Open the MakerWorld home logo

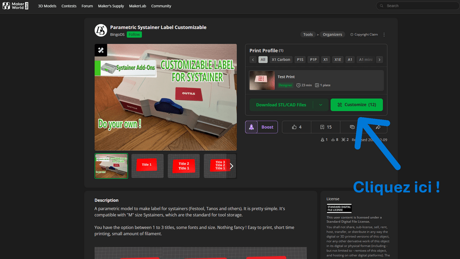pos(15,6)
